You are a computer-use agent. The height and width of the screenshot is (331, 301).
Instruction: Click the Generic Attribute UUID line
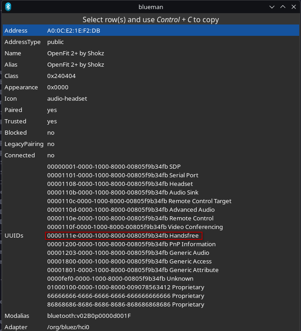tap(133, 270)
